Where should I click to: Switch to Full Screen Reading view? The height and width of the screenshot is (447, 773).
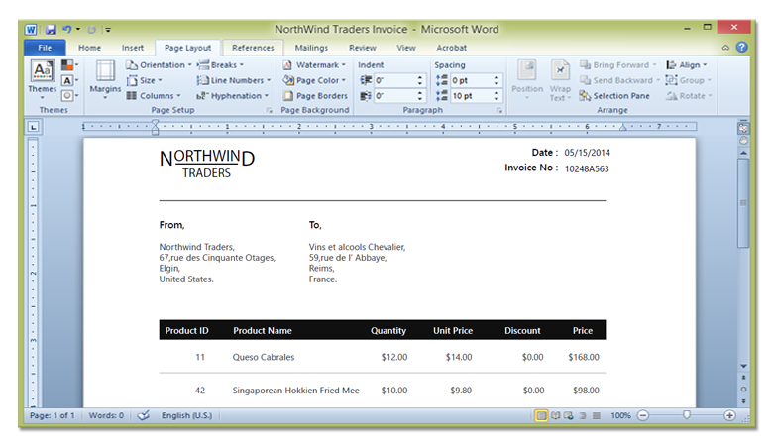point(556,416)
